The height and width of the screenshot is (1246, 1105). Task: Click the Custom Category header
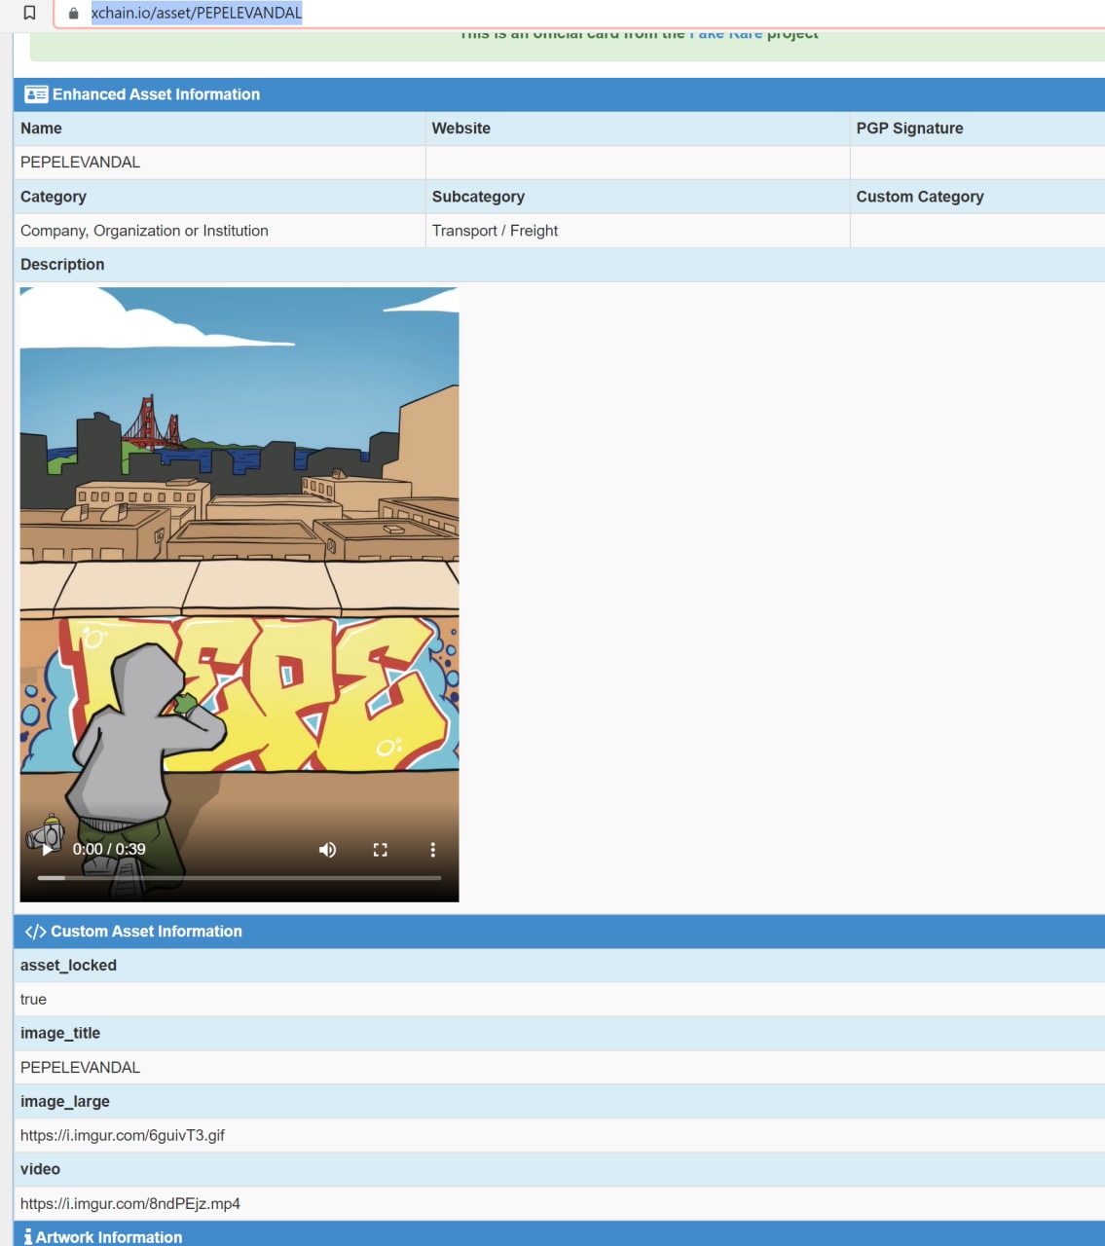pyautogui.click(x=920, y=197)
